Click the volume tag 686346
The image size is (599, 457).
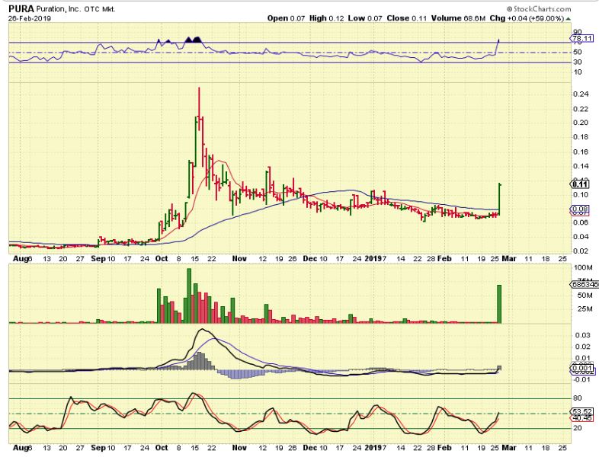pos(584,285)
